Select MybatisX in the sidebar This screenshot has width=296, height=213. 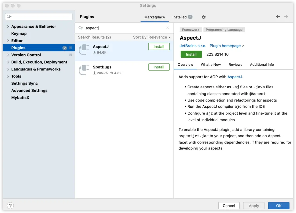(20, 98)
